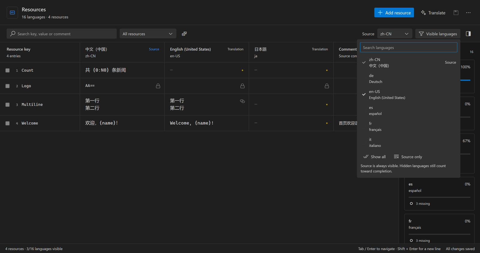Click the save disk icon in header

[x=456, y=13]
